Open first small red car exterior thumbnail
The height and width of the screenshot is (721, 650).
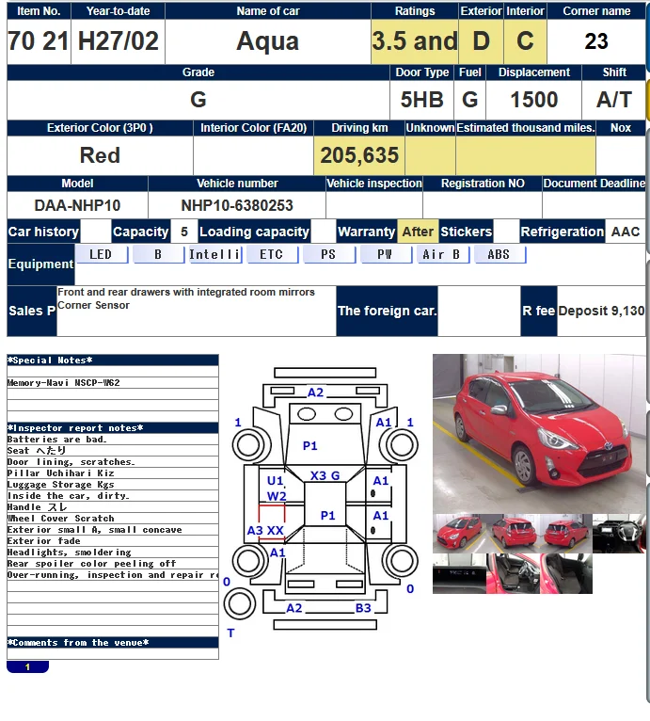[x=459, y=534]
